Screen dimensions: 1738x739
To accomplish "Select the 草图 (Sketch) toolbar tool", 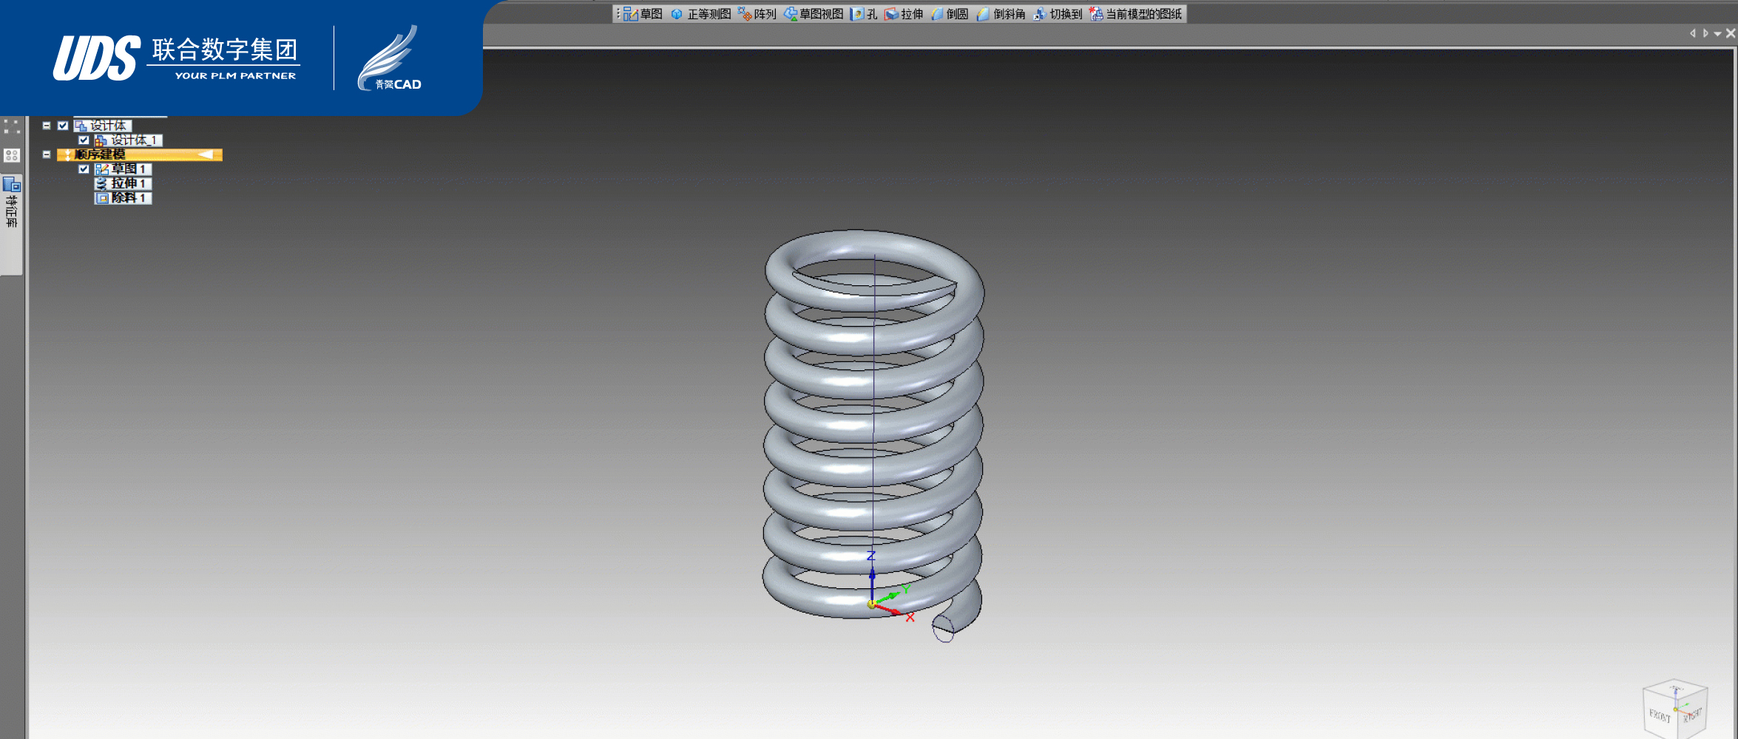I will point(643,14).
